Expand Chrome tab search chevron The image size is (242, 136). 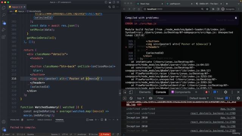(239, 4)
